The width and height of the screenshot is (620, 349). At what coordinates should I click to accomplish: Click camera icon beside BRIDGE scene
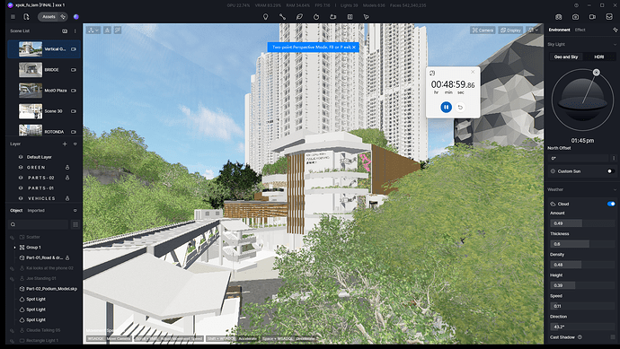(x=74, y=69)
